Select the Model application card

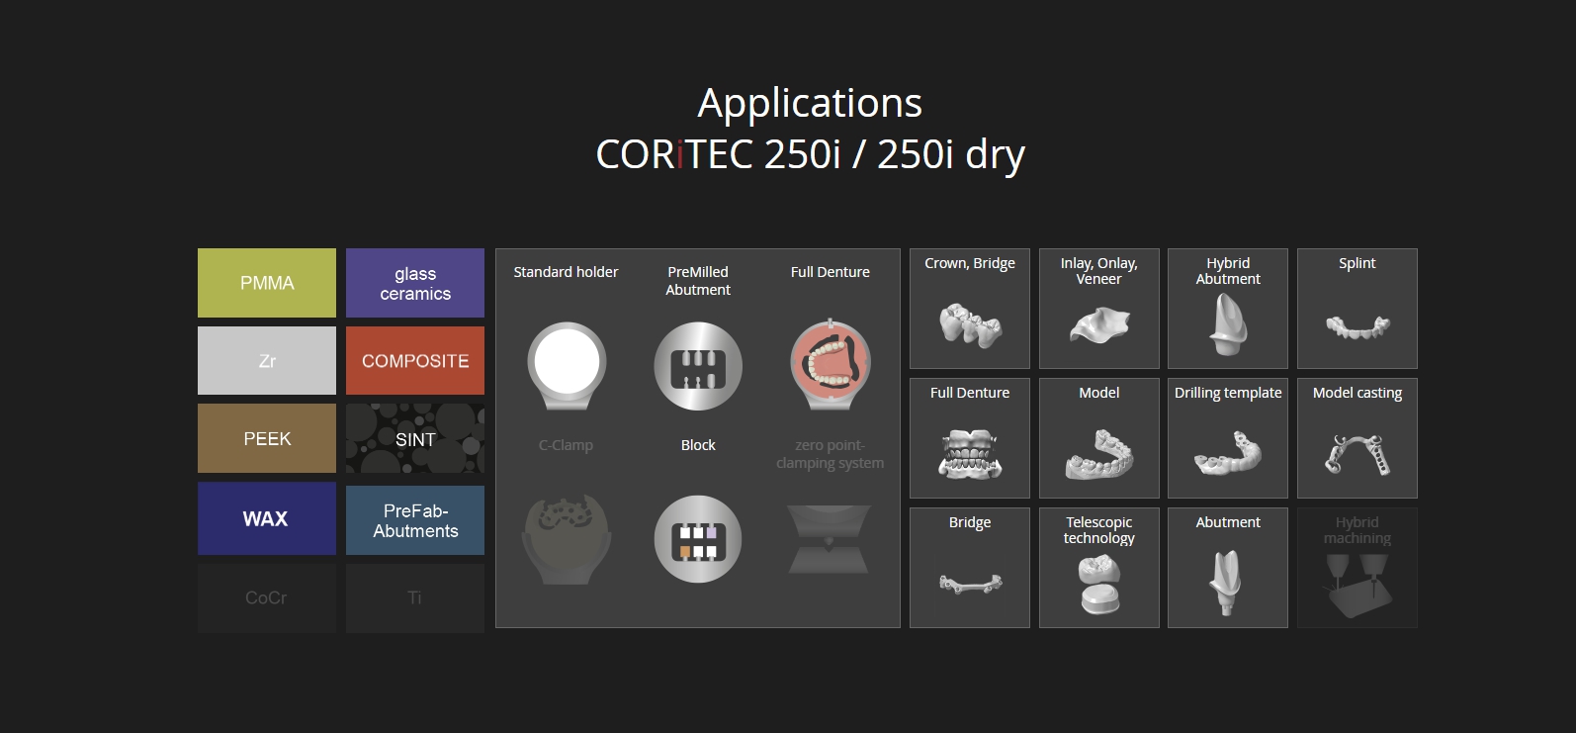pyautogui.click(x=1099, y=438)
